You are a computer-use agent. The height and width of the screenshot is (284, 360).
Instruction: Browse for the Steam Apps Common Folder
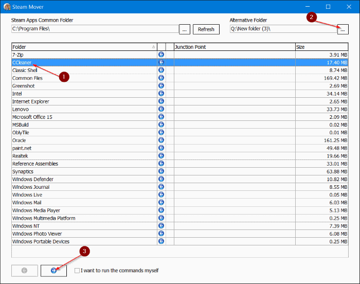[185, 29]
